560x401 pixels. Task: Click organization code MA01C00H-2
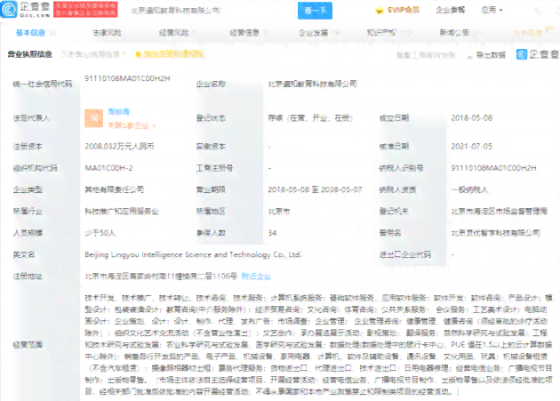(108, 168)
